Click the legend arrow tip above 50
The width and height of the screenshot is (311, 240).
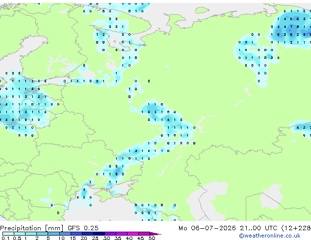(x=155, y=234)
